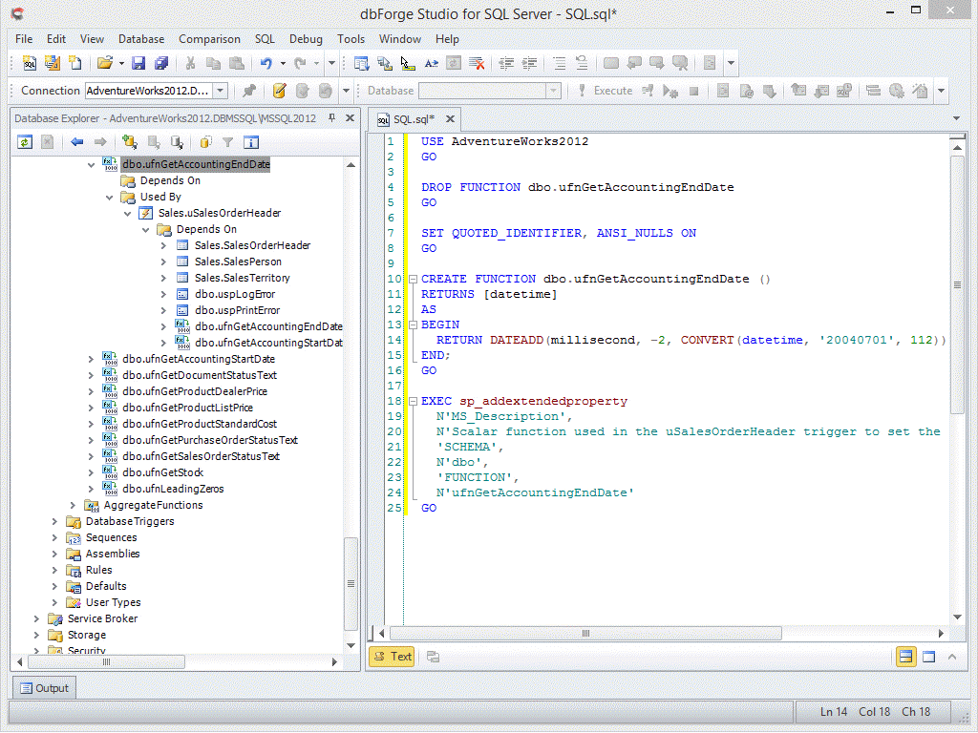Select dbo.ufnGetStock in the tree

(x=162, y=472)
